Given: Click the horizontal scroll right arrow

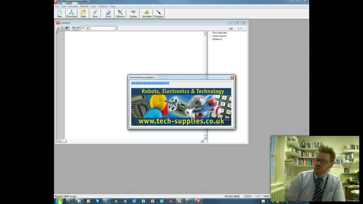Looking at the screenshot, I should [202, 141].
